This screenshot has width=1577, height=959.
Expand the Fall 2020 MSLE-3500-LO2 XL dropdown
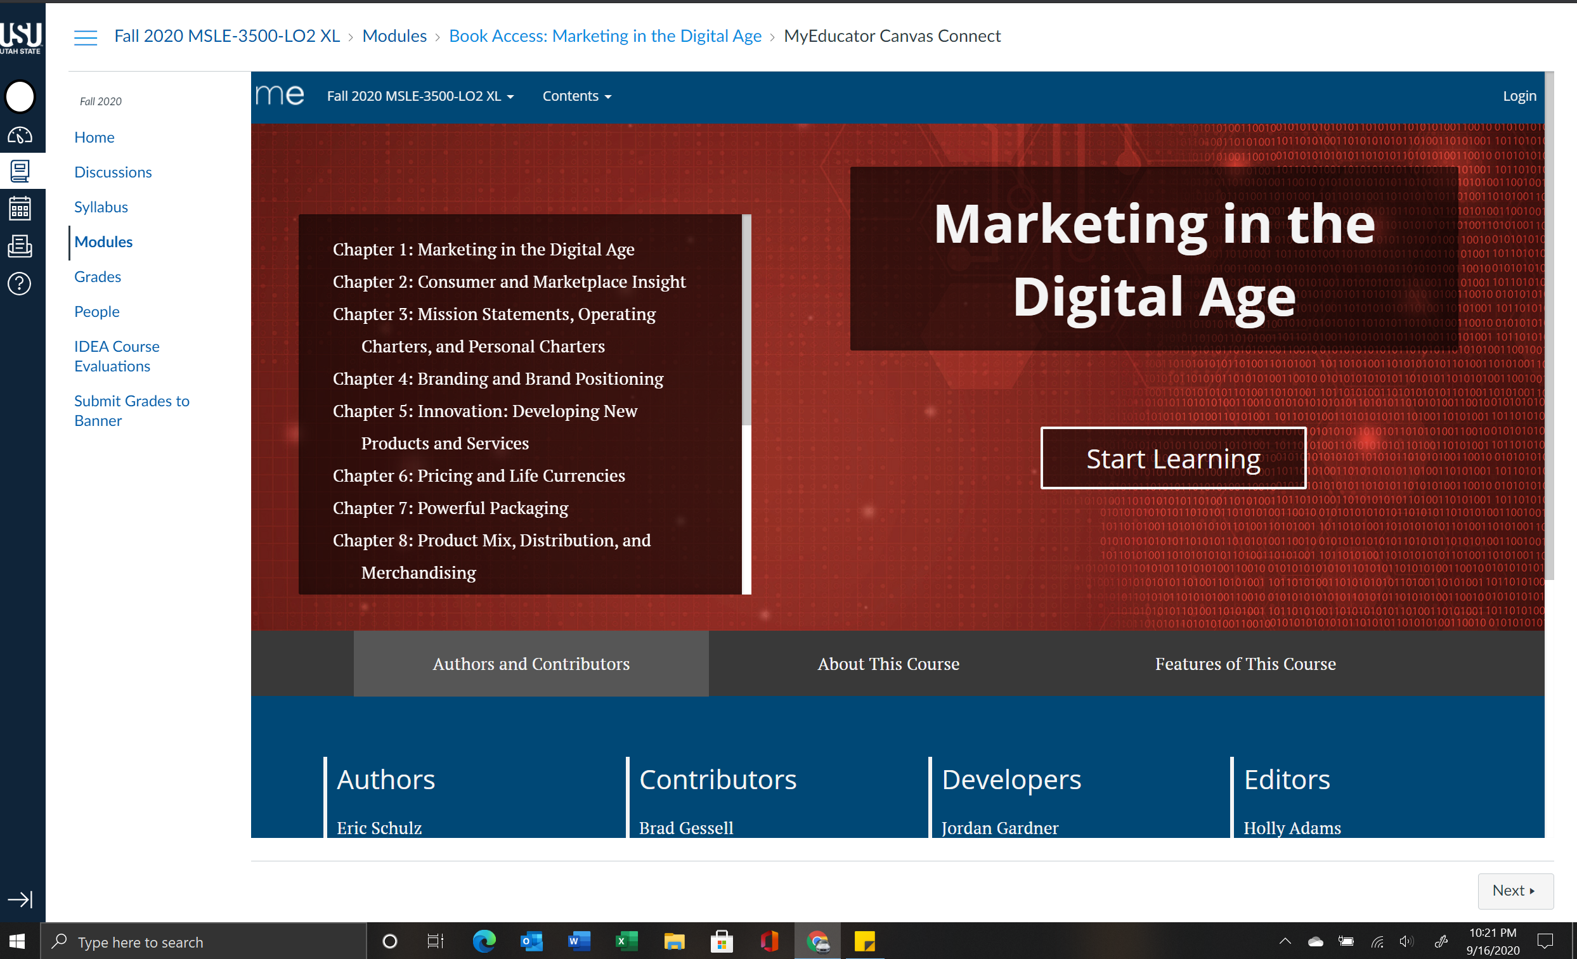(x=420, y=96)
